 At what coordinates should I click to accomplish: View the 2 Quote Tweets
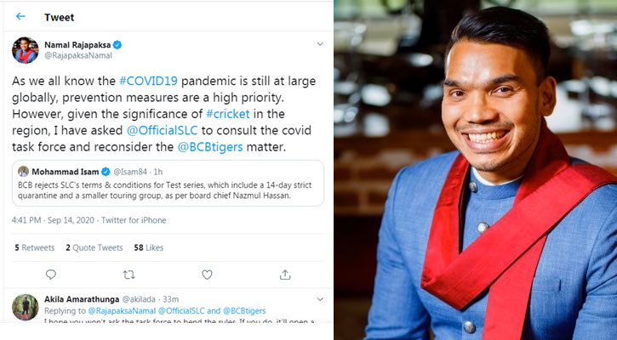click(x=94, y=247)
